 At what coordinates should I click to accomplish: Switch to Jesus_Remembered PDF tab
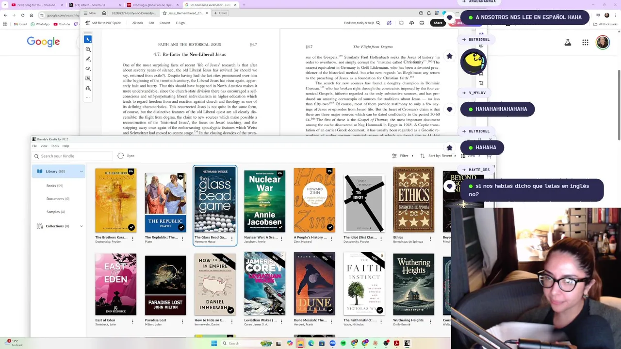[186, 13]
